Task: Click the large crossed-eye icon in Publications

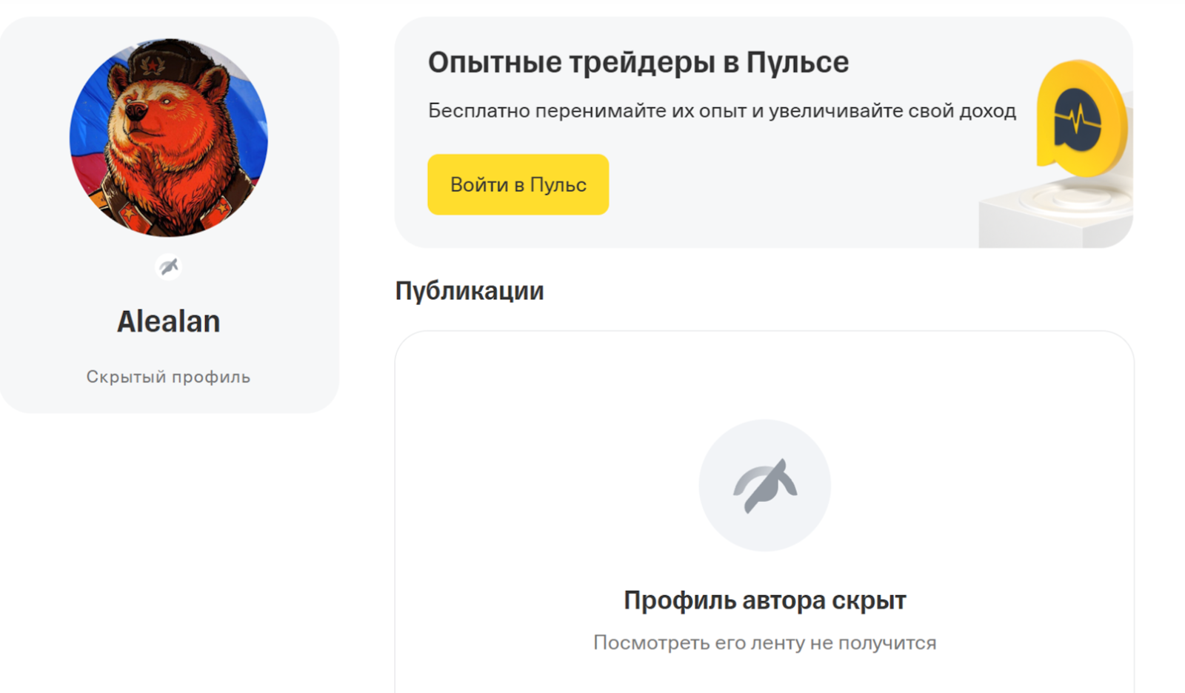Action: (x=764, y=486)
